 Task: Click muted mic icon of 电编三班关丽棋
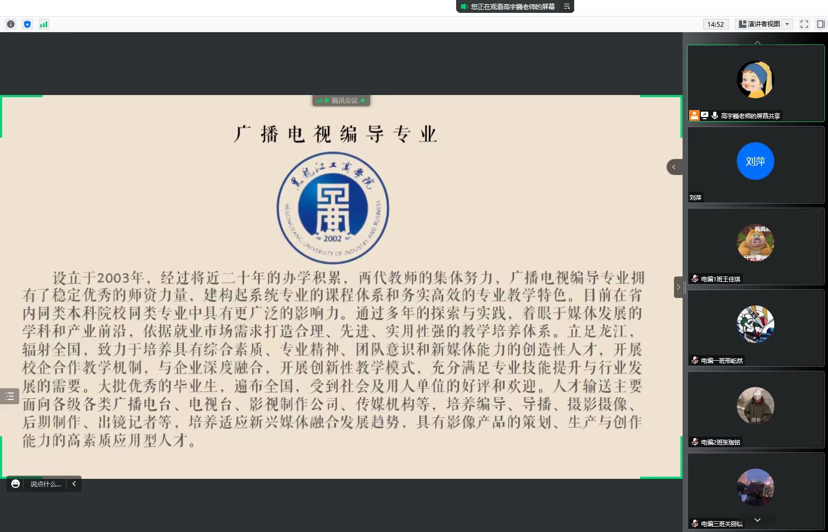click(x=695, y=523)
